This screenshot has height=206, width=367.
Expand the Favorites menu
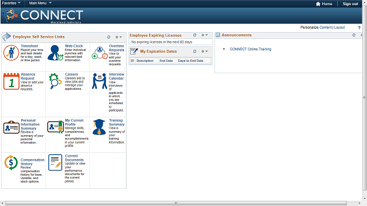point(11,3)
